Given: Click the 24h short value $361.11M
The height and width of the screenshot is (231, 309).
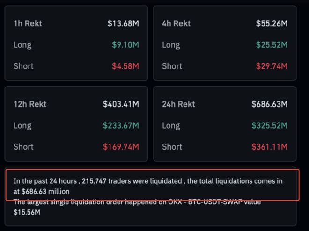Looking at the screenshot, I should 269,147.
